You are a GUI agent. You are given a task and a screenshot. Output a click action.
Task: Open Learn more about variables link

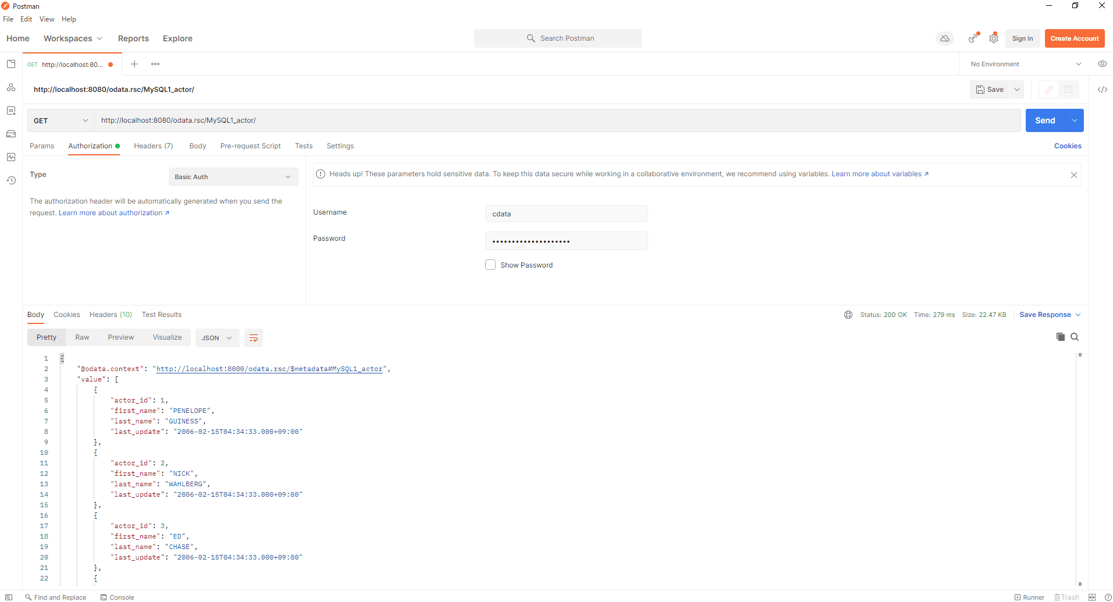(x=880, y=174)
